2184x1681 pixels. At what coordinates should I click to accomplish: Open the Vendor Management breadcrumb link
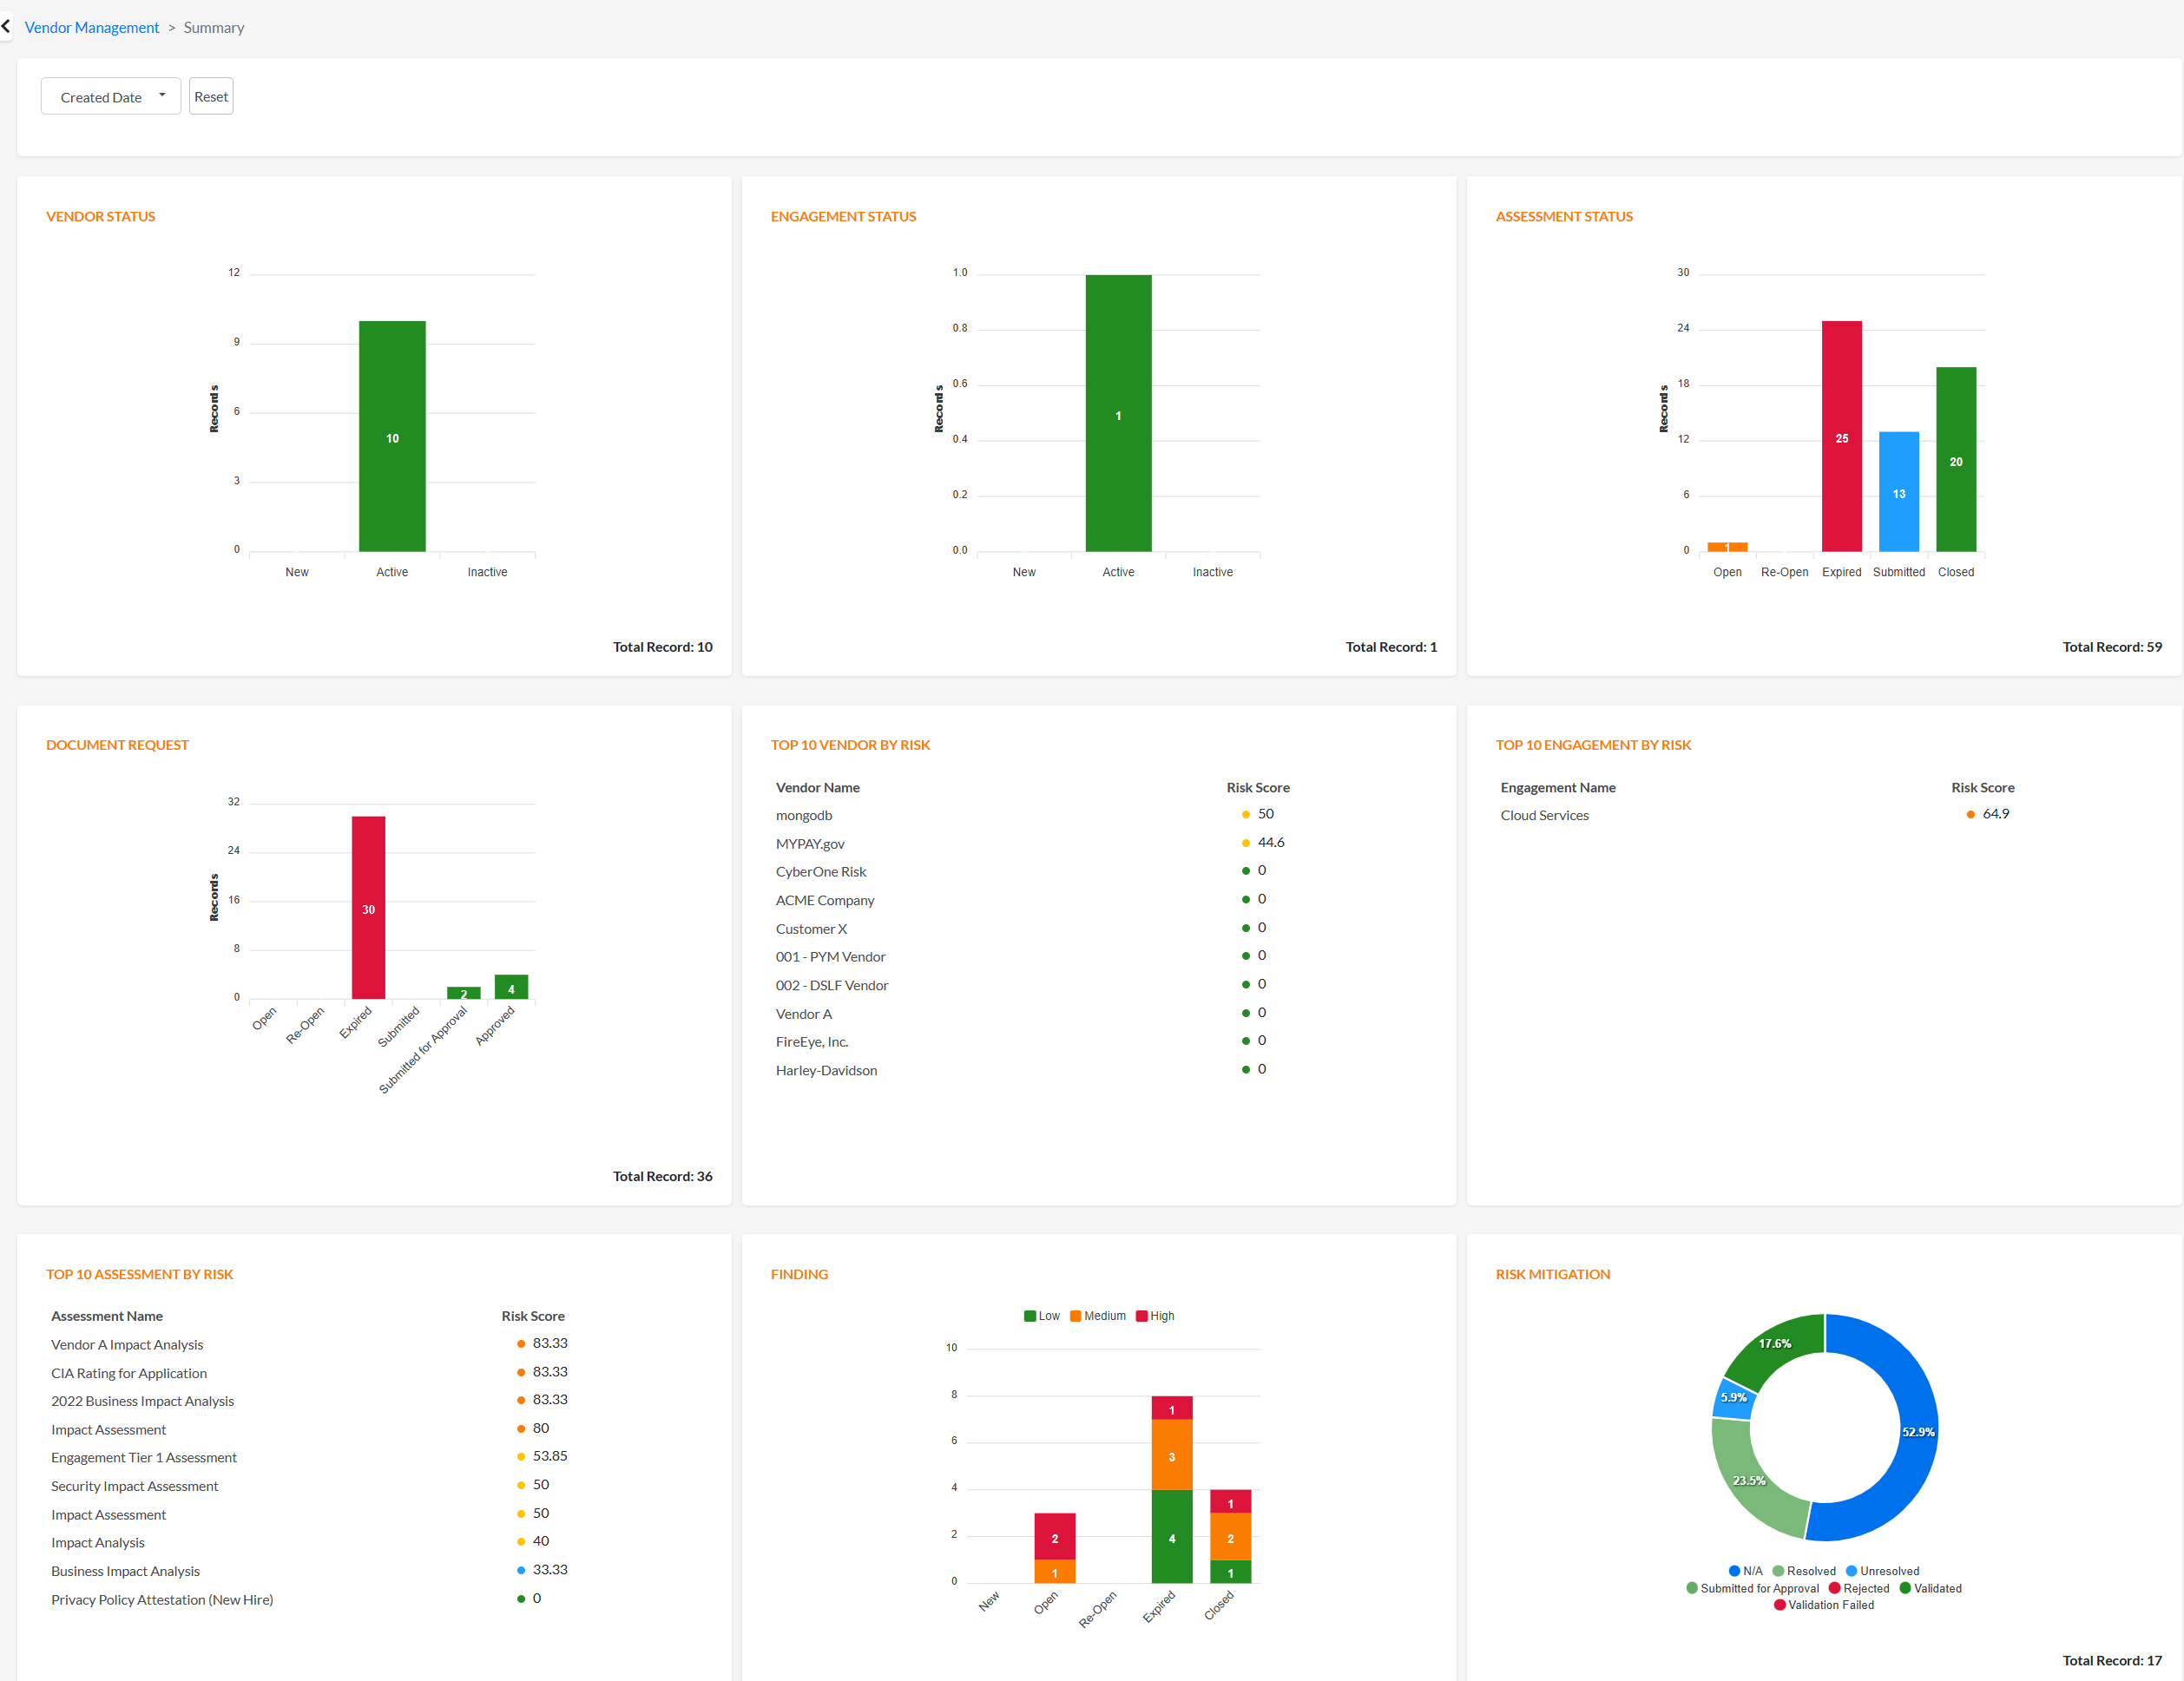(x=91, y=28)
